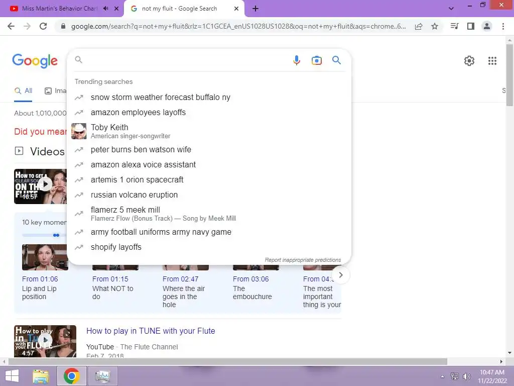The image size is (514, 386).
Task: Select 'amazon employees layoffs' suggestion
Action: (209, 112)
